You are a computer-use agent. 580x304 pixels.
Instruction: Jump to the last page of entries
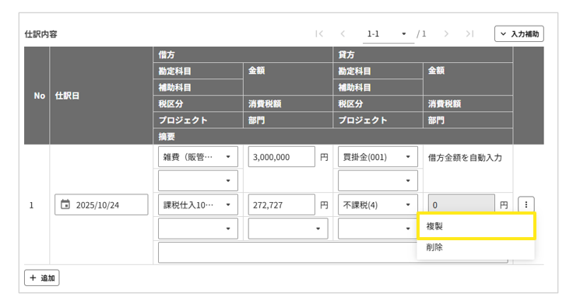[x=469, y=34]
